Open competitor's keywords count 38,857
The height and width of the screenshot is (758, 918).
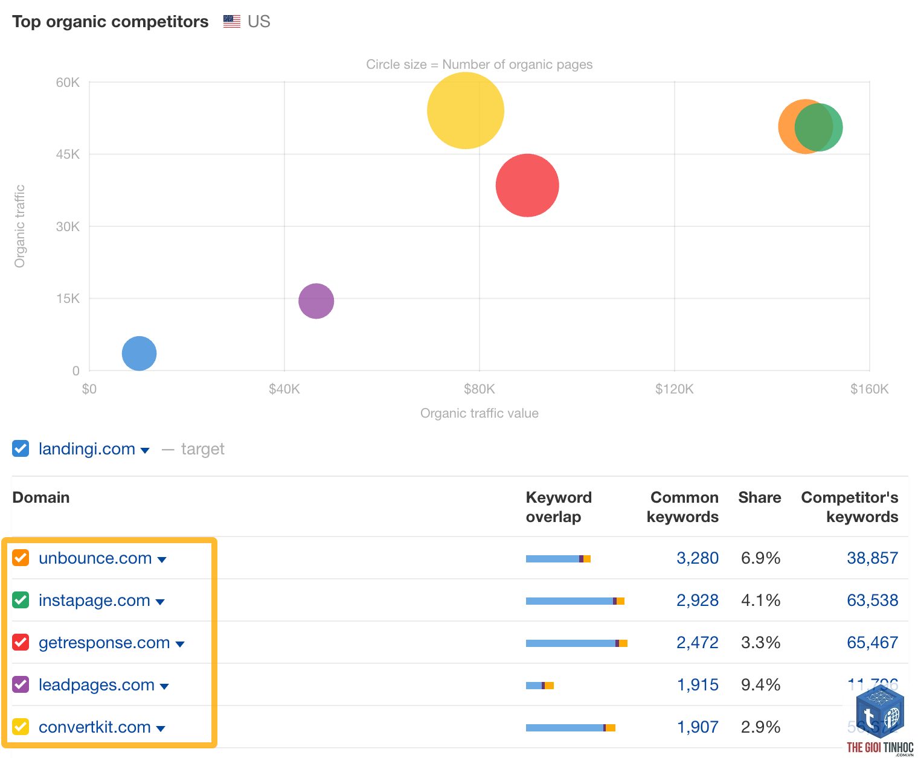point(873,558)
